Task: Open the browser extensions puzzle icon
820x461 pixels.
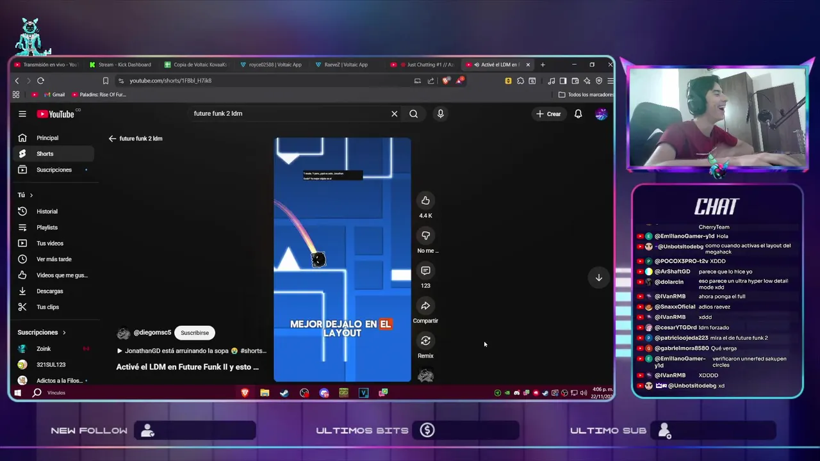Action: (x=520, y=81)
